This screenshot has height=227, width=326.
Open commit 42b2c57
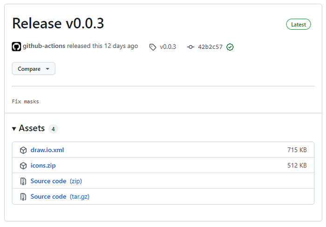(210, 47)
